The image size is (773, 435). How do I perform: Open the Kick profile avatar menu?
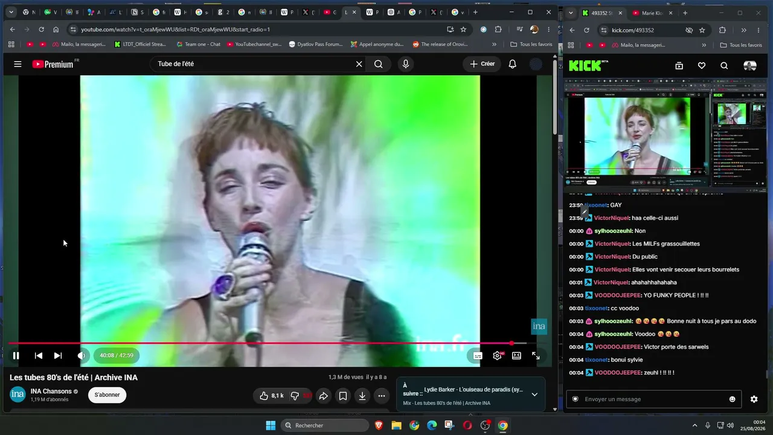click(750, 66)
